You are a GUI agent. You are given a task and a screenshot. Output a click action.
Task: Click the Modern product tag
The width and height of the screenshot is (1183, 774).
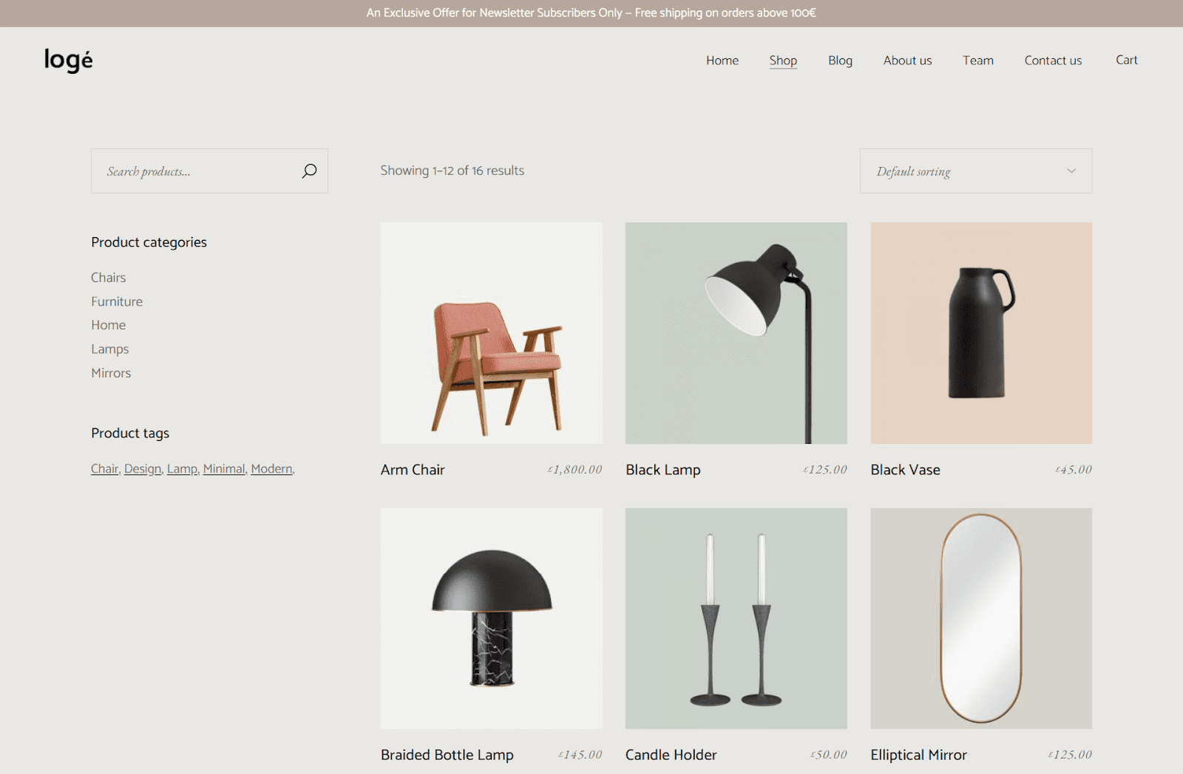click(271, 468)
